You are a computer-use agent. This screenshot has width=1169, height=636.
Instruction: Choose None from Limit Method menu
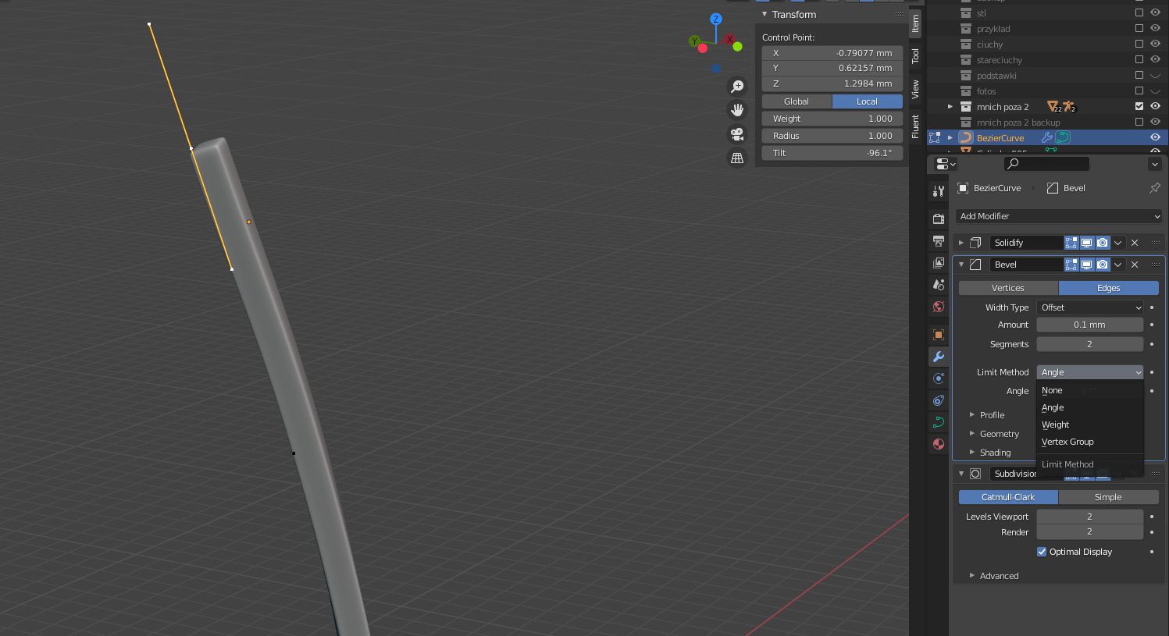pos(1090,390)
